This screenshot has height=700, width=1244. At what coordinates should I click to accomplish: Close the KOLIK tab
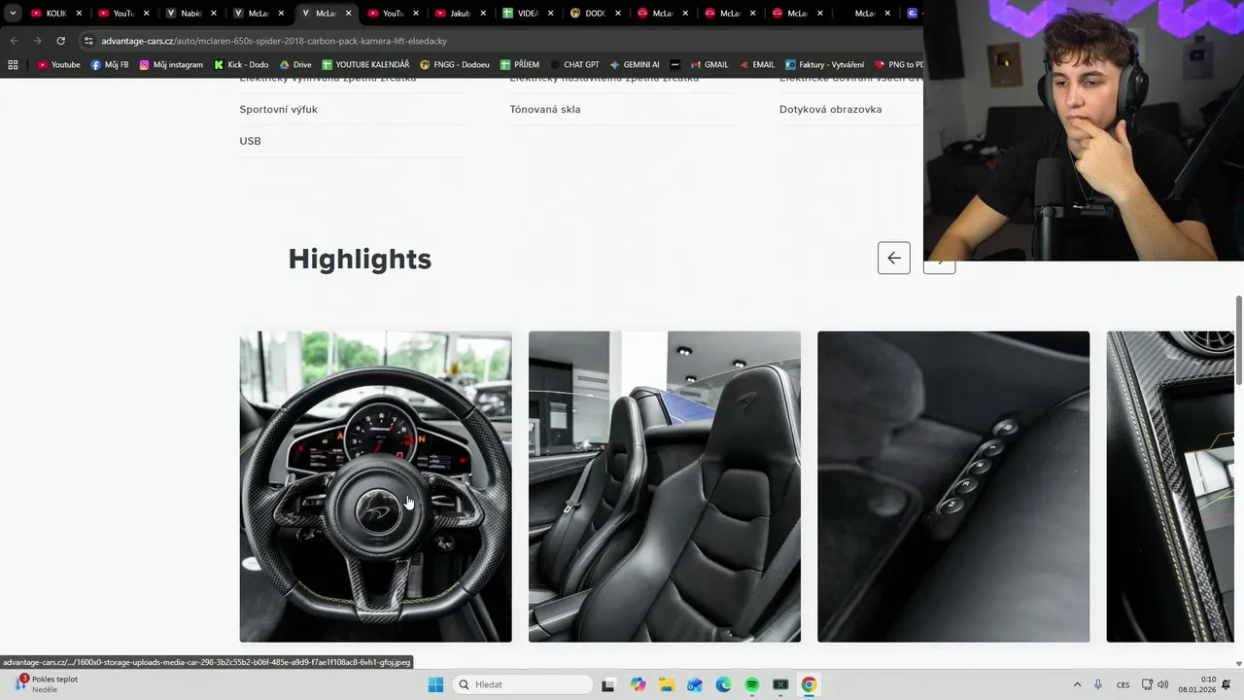[x=79, y=14]
